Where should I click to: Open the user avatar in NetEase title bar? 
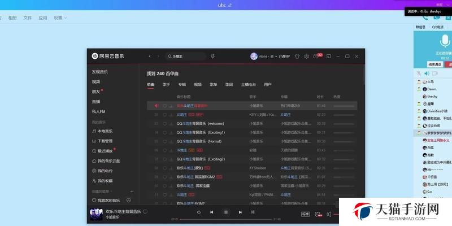click(x=254, y=56)
